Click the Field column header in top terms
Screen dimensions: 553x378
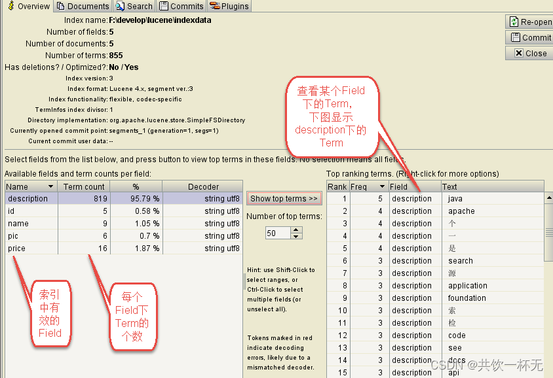[x=415, y=186]
